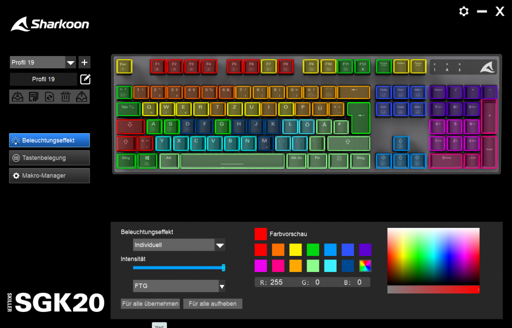Select the Fn key on the keyboard
This screenshot has height=328, width=512.
click(x=317, y=161)
